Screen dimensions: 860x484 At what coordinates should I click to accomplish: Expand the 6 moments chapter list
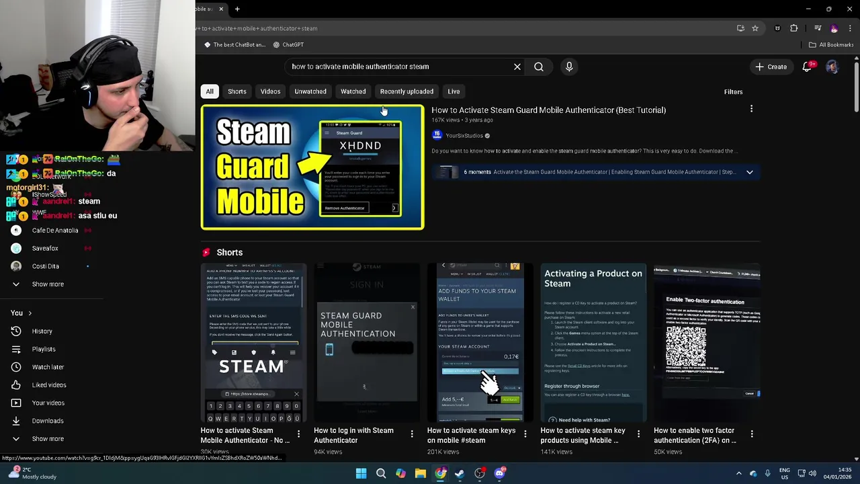click(749, 172)
